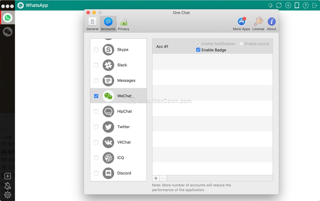This screenshot has width=320, height=201.
Task: Enable the Discord service checkbox
Action: tap(96, 173)
